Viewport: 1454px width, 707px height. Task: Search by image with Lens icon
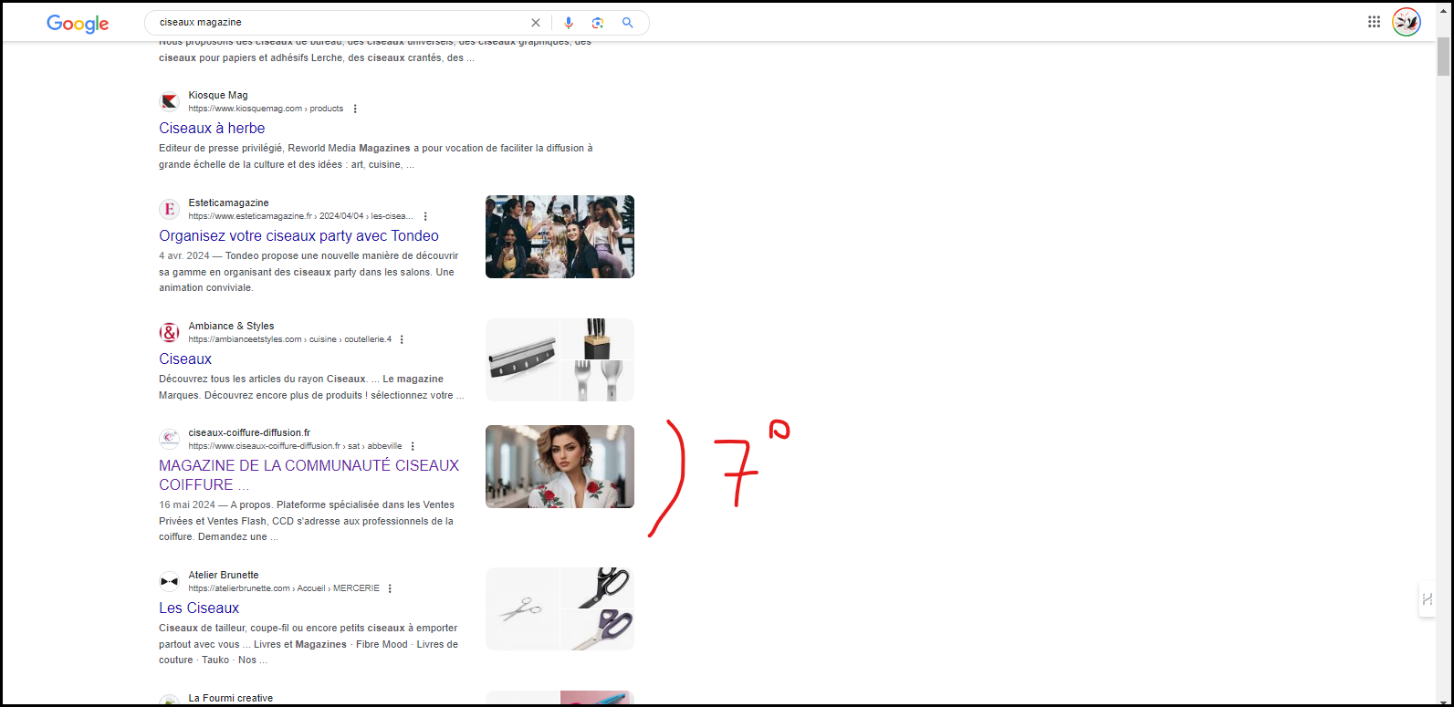[x=598, y=23]
